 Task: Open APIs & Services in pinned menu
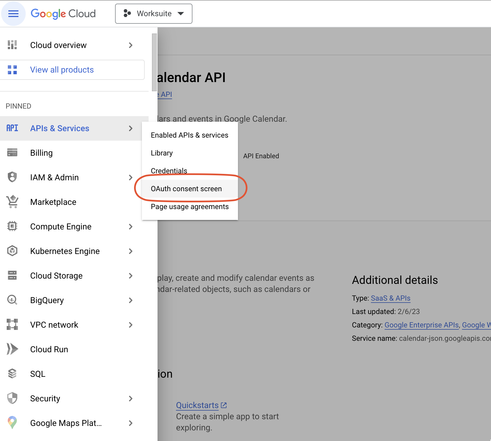(x=74, y=128)
